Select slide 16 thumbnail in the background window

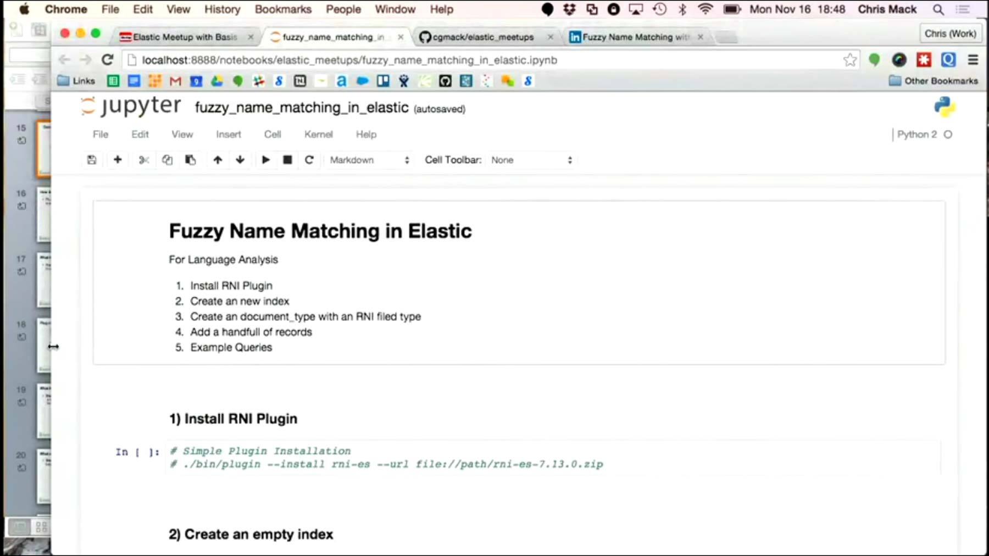click(x=44, y=215)
